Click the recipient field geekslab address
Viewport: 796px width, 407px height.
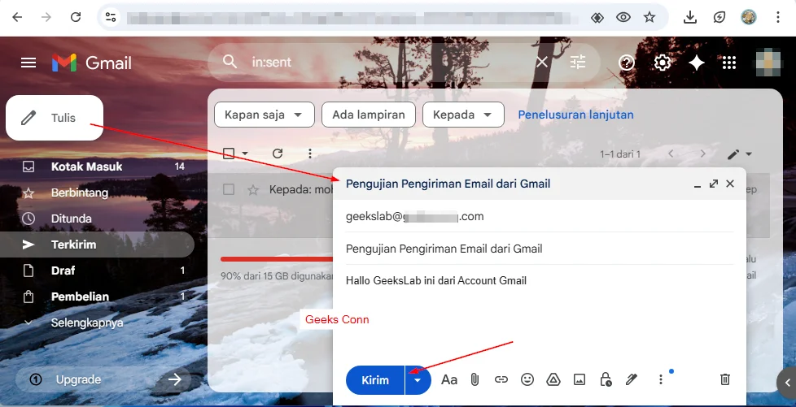(415, 216)
